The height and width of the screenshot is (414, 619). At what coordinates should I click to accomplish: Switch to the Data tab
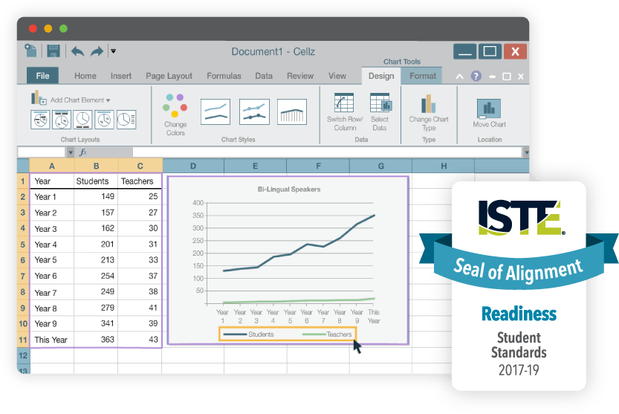coord(264,76)
